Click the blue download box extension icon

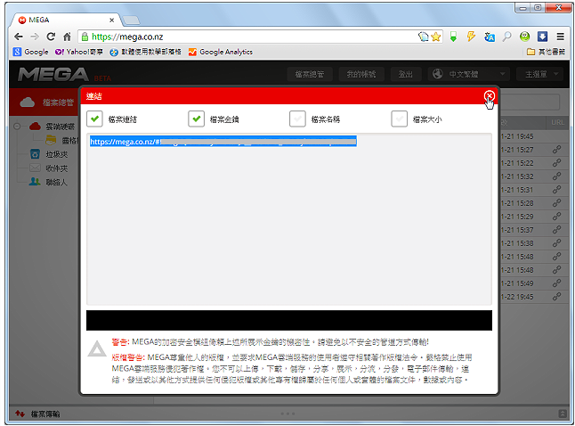542,37
